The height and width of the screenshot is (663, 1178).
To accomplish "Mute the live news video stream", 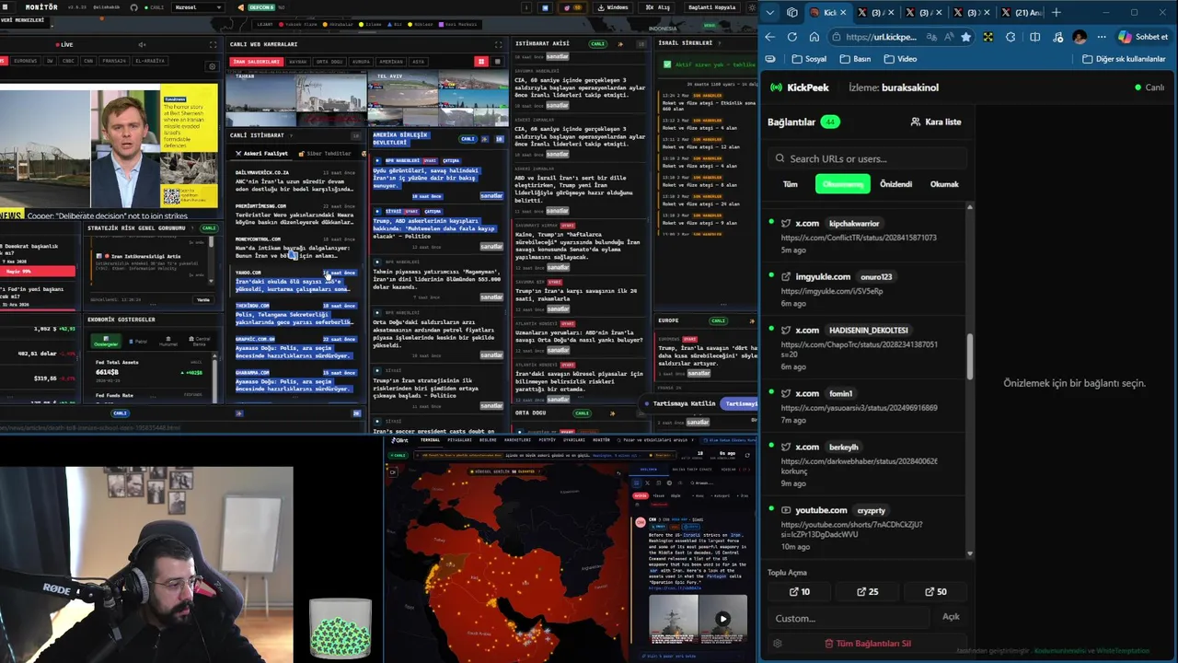I will pos(142,44).
